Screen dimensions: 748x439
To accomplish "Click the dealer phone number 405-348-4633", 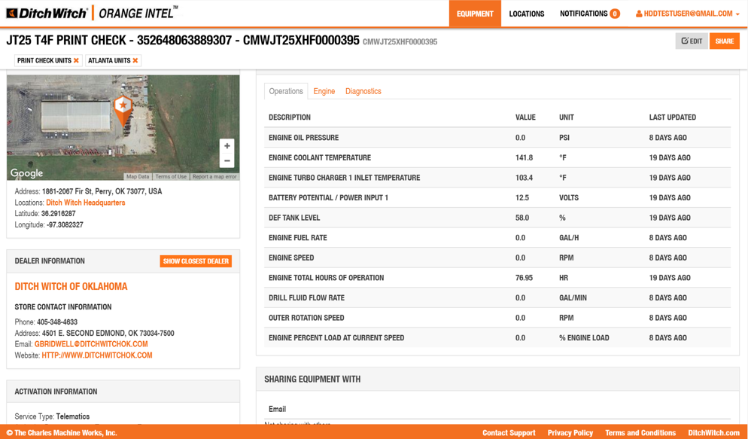I will [x=57, y=322].
